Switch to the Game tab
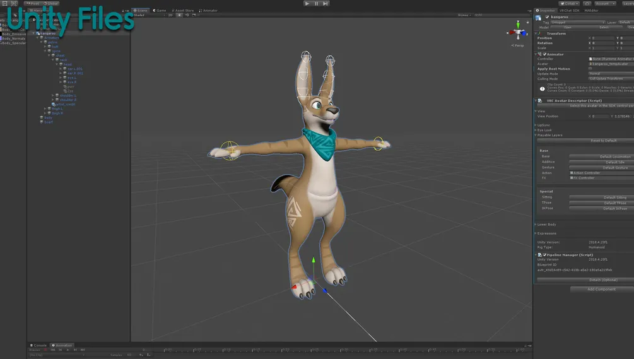Image resolution: width=634 pixels, height=359 pixels. click(x=160, y=11)
